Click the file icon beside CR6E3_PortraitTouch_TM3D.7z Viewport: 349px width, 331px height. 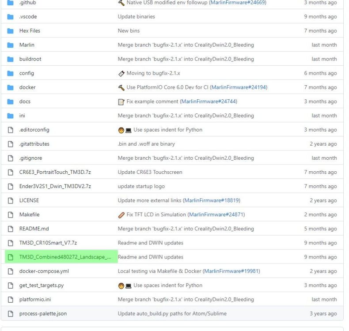11,172
